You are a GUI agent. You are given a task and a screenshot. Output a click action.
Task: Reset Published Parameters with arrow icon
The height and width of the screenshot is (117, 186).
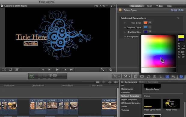(x=178, y=18)
